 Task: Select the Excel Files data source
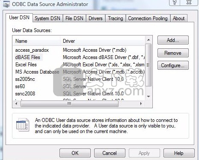pyautogui.click(x=26, y=65)
